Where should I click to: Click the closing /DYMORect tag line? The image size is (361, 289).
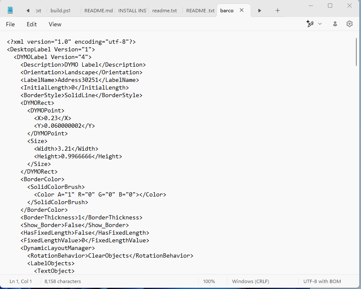tap(39, 171)
